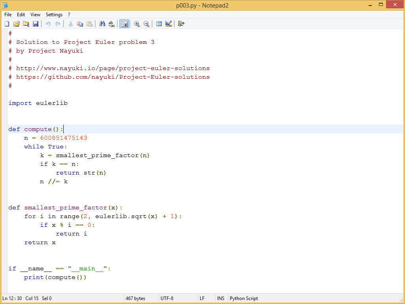Image resolution: width=405 pixels, height=304 pixels.
Task: Toggle word wrap off
Action: click(124, 24)
